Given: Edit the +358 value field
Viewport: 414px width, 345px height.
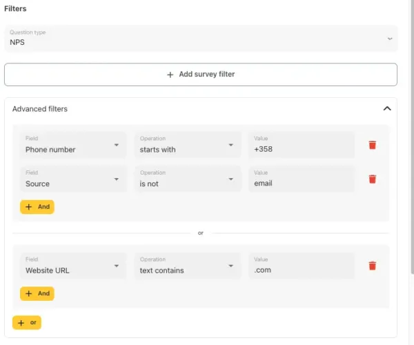Looking at the screenshot, I should tap(302, 145).
